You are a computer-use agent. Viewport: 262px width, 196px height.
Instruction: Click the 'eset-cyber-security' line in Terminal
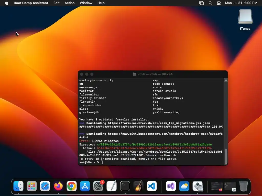(x=96, y=80)
